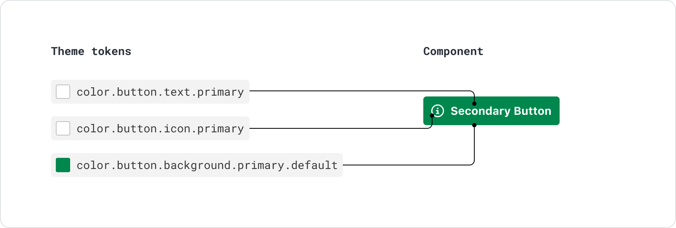The height and width of the screenshot is (228, 676).
Task: Click the horizontal line leaving the icon.primary token
Action: pyautogui.click(x=339, y=128)
